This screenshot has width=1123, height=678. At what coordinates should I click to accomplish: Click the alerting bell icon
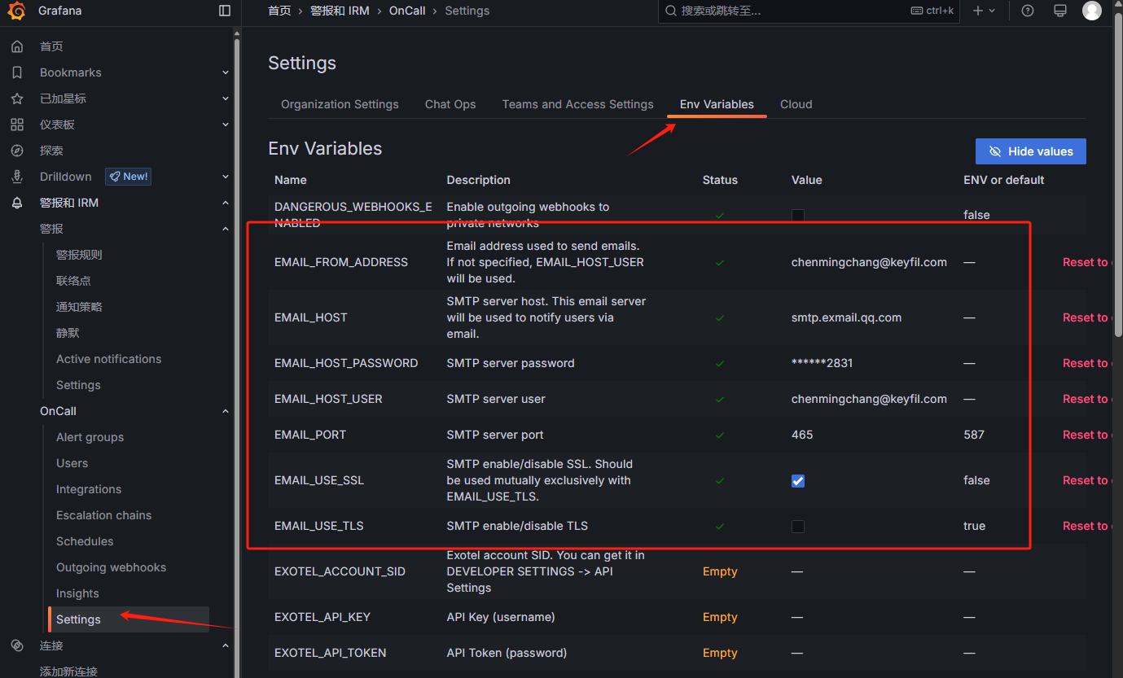[x=17, y=203]
